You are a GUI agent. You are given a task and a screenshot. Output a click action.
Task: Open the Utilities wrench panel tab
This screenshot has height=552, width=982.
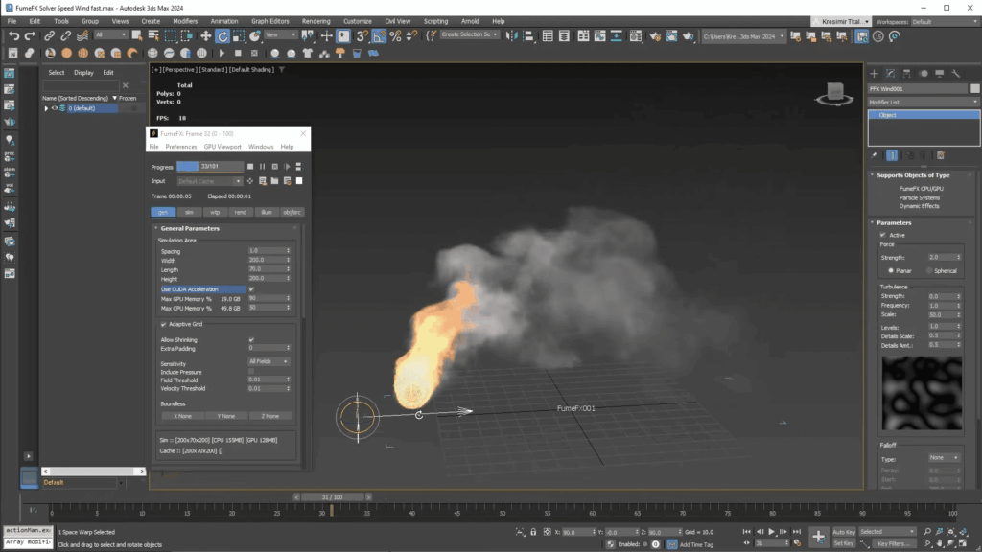tap(956, 73)
